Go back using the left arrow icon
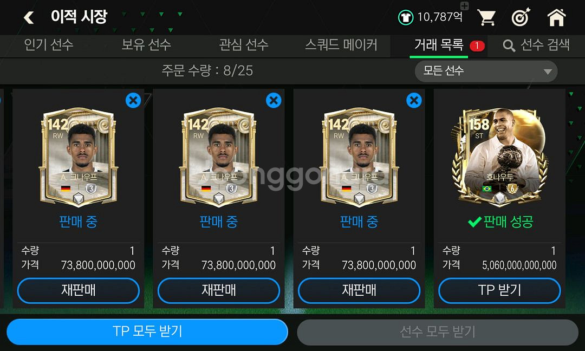585x351 pixels. (29, 17)
